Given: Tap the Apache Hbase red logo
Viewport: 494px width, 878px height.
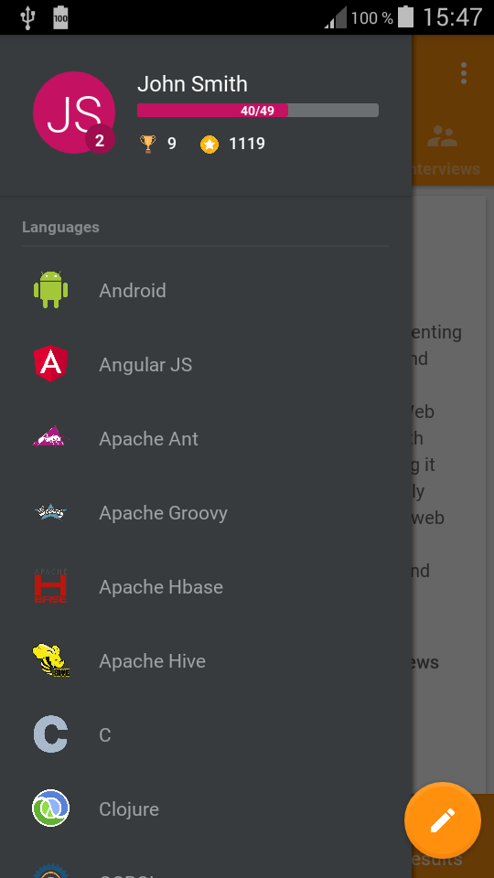Looking at the screenshot, I should tap(50, 585).
